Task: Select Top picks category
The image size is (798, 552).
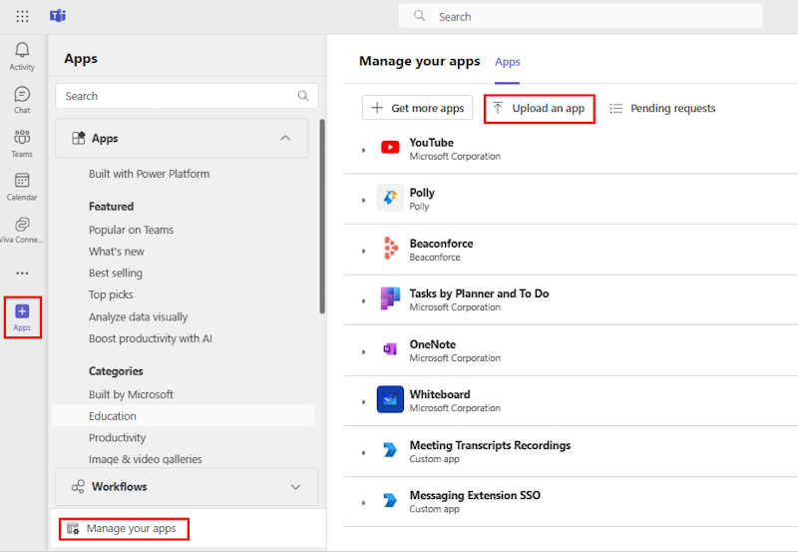Action: tap(111, 294)
